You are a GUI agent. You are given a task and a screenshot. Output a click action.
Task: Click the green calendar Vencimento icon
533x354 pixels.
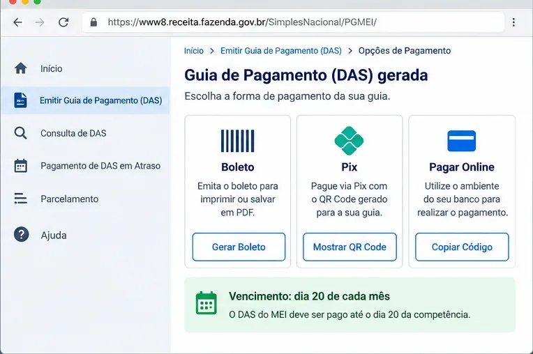point(207,303)
